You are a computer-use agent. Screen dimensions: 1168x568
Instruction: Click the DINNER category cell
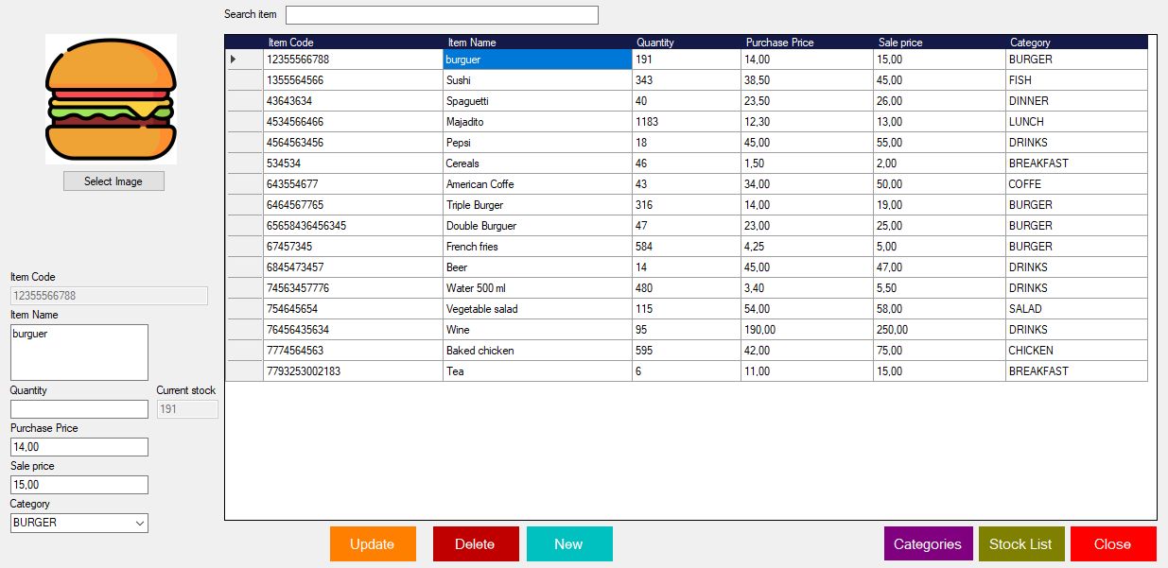click(x=1076, y=101)
